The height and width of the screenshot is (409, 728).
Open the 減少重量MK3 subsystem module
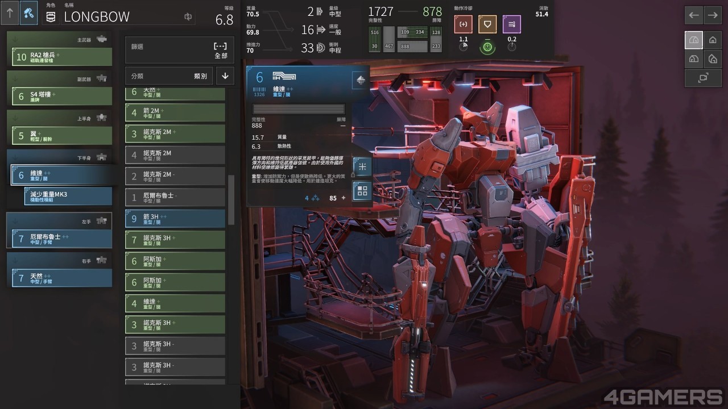pos(68,196)
